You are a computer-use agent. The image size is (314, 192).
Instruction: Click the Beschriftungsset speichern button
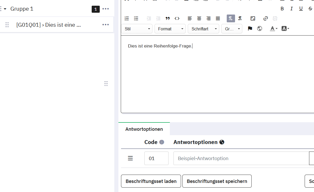pos(217,181)
